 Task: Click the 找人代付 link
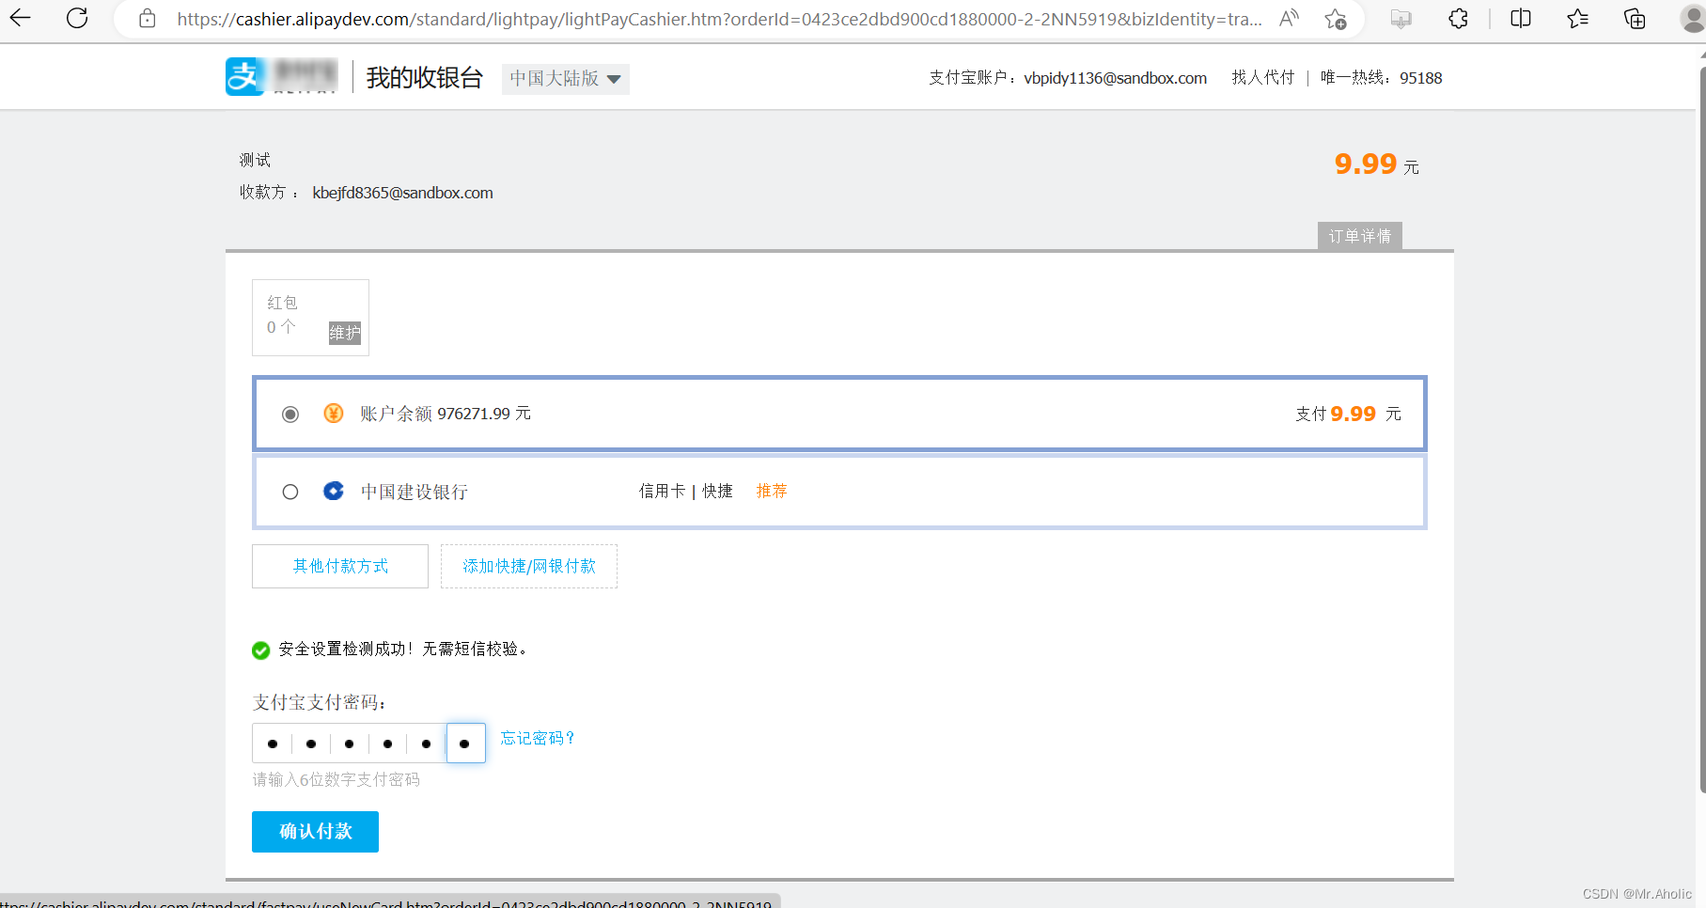(1262, 78)
